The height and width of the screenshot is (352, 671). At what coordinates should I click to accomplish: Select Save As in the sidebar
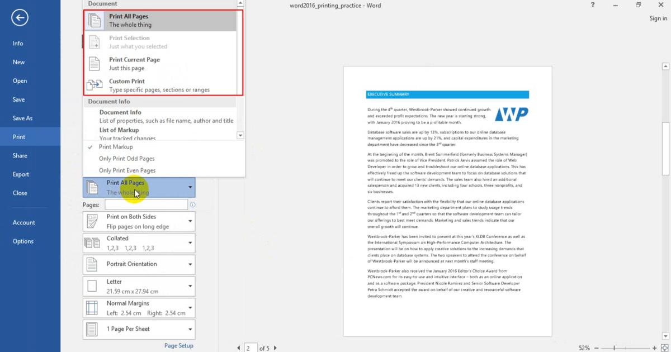30,118
